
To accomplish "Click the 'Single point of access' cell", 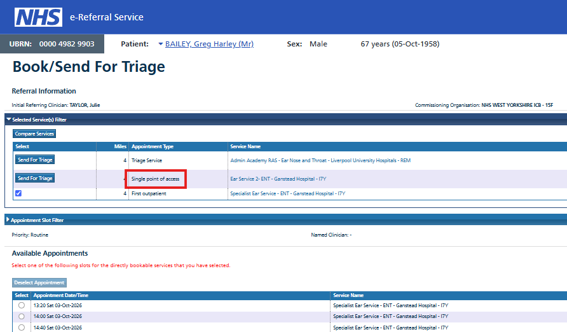I will [155, 179].
